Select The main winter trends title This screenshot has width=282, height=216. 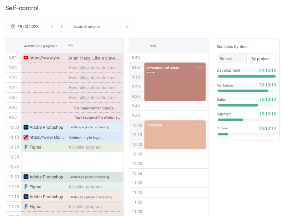pos(95,108)
